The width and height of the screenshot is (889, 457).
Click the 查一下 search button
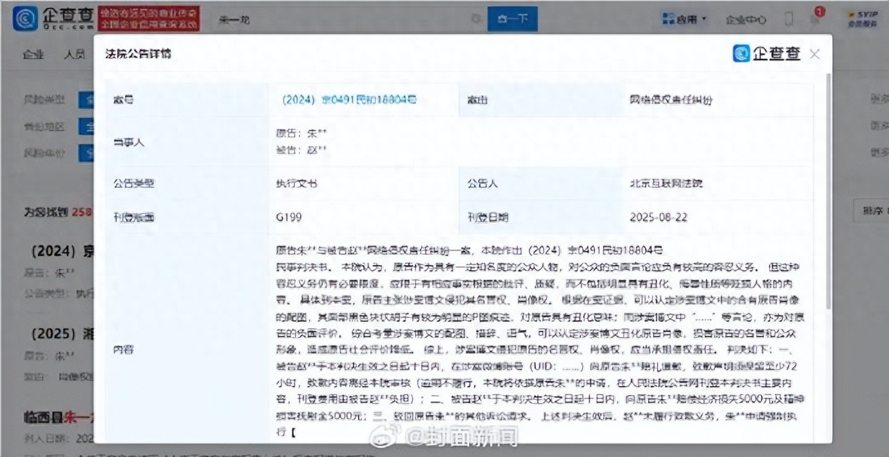(512, 19)
